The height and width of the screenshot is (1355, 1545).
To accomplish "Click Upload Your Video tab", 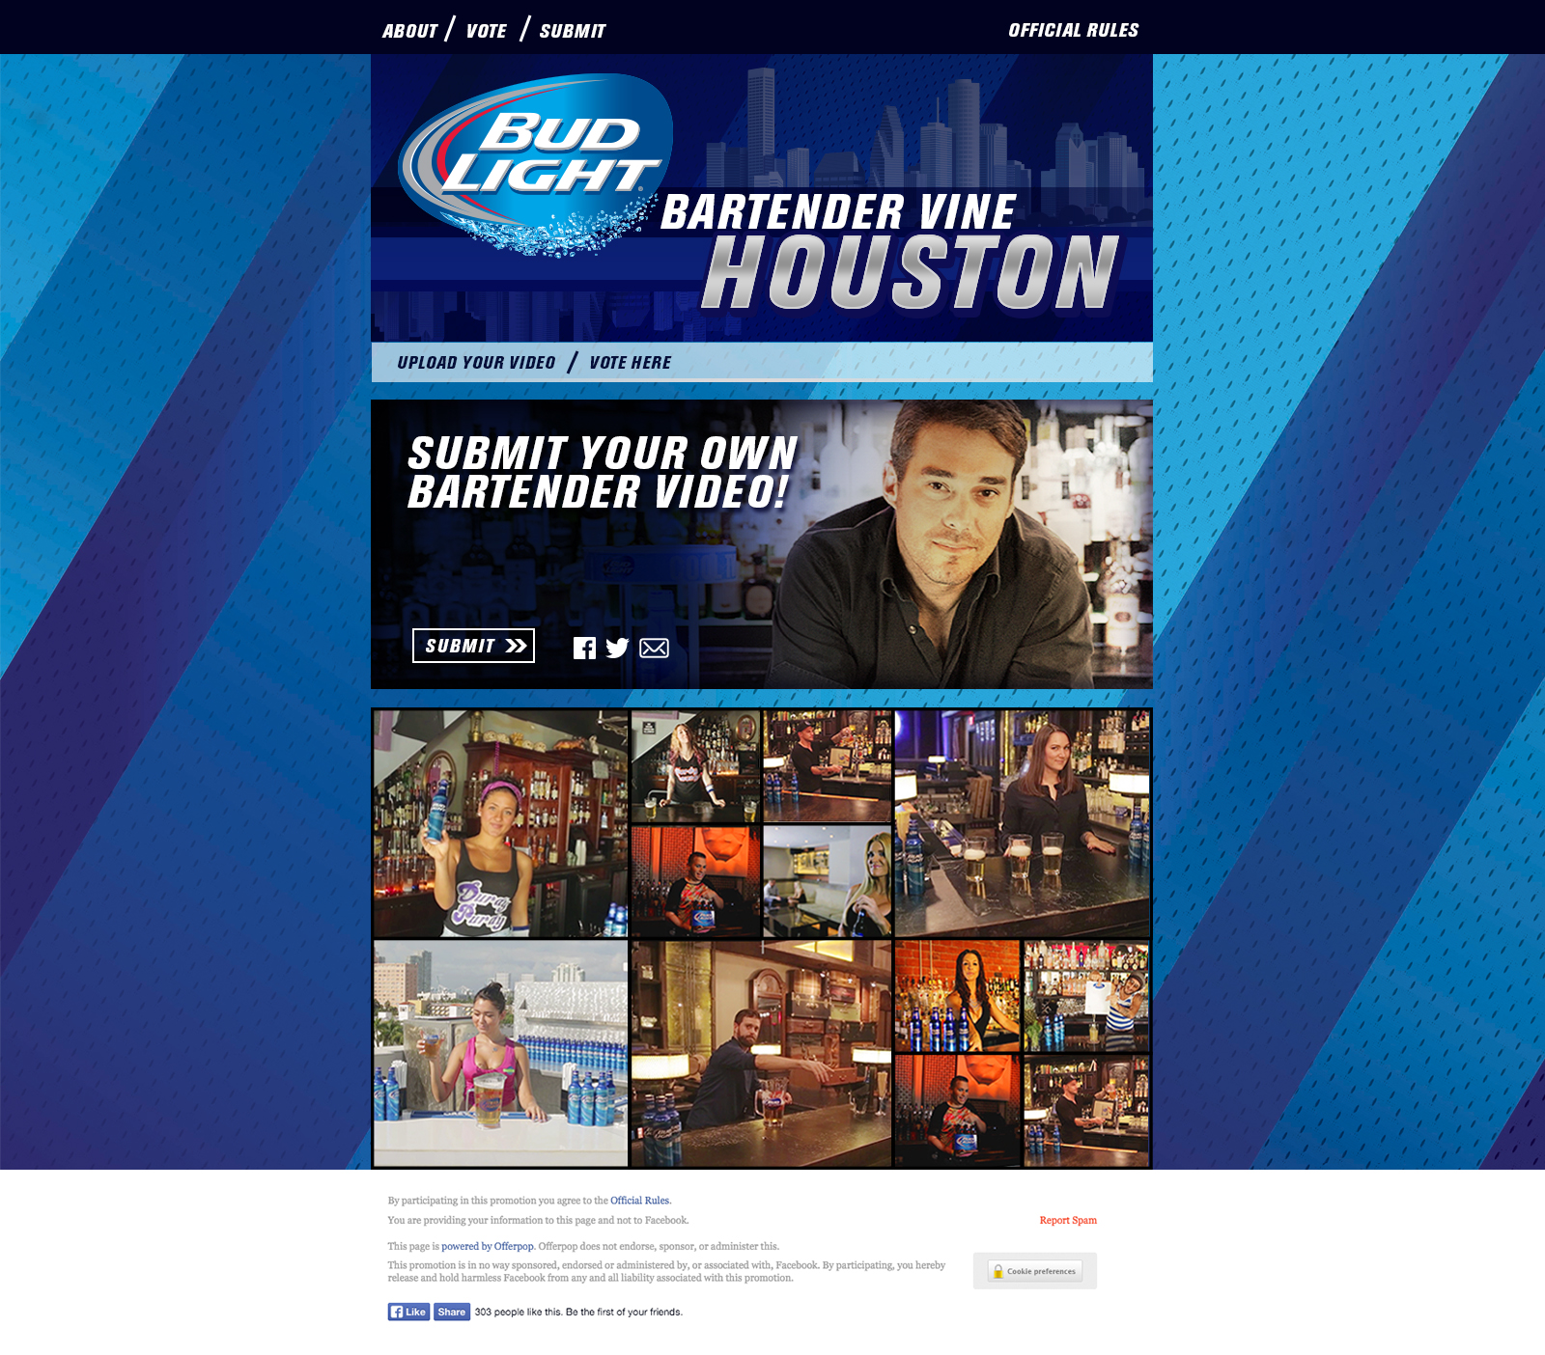I will pyautogui.click(x=476, y=363).
